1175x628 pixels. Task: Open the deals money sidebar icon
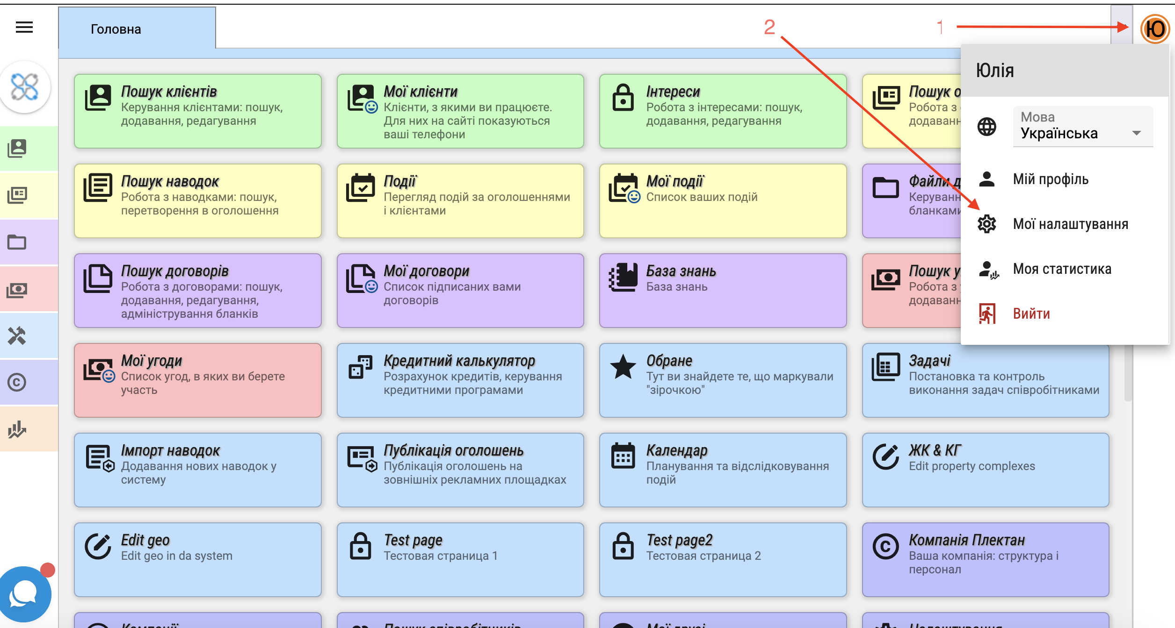(x=17, y=290)
